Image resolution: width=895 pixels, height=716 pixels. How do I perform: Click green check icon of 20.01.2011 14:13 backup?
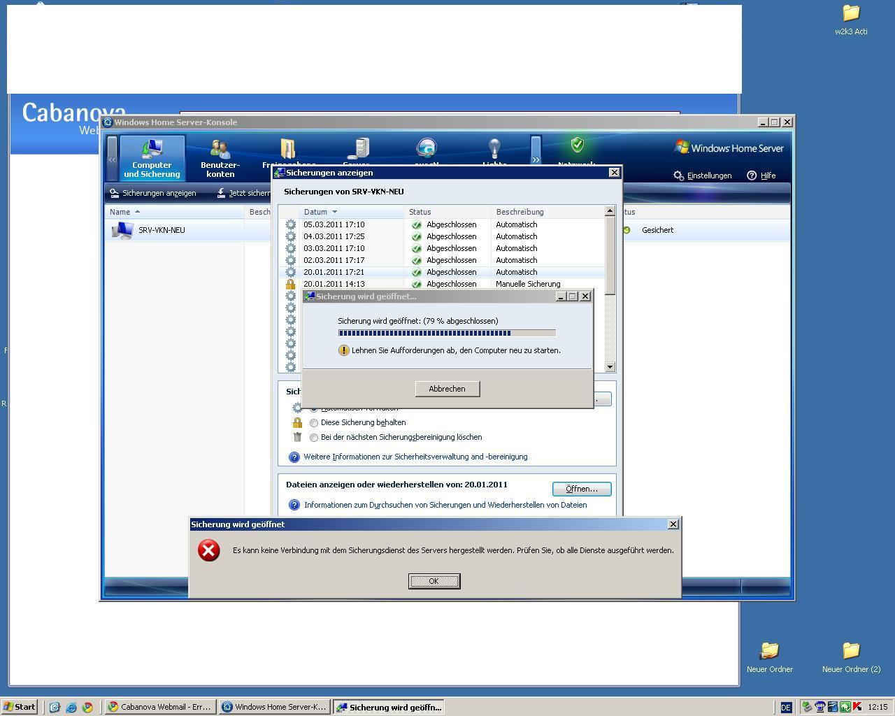417,284
